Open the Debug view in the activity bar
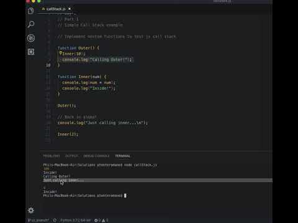The height and width of the screenshot is (223, 298). click(x=31, y=38)
